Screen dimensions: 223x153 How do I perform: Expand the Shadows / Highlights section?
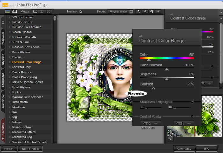(192, 102)
